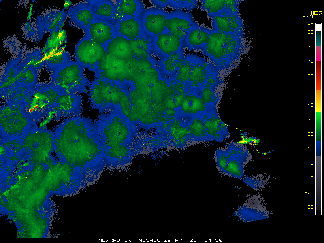Screen dimensions: 324x243
Task: Click the 40 dBZ scale label
Action: tap(310, 105)
